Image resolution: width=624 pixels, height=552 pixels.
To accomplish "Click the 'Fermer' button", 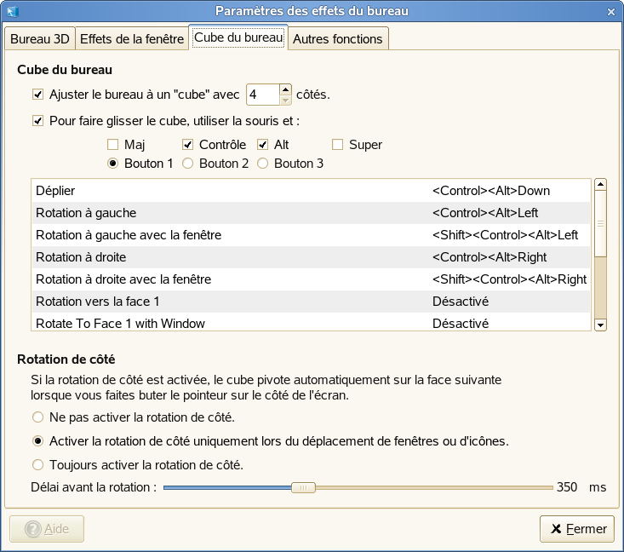I will coord(577,529).
